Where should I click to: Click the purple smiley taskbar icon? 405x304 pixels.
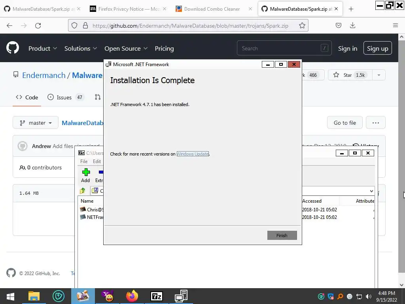point(108,296)
